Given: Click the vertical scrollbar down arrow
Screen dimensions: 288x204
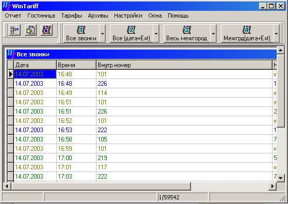Looking at the screenshot, I should point(280,178).
